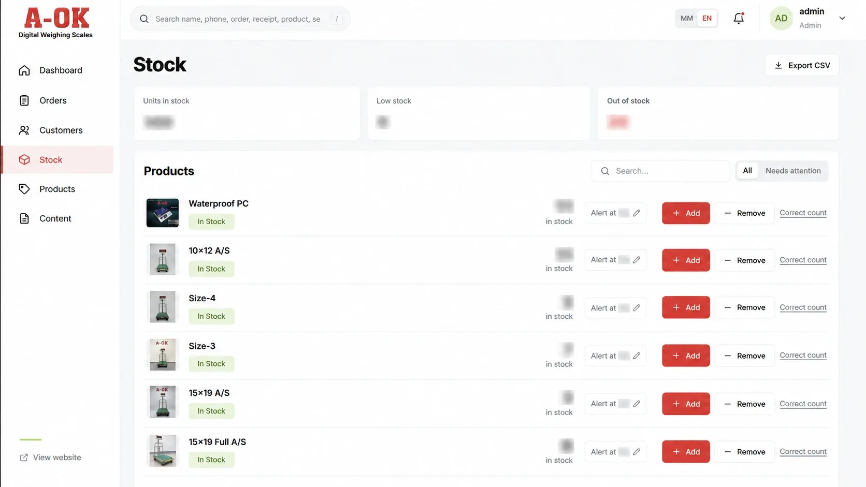The width and height of the screenshot is (866, 487).
Task: Add stock to Waterproof PC
Action: (x=686, y=213)
